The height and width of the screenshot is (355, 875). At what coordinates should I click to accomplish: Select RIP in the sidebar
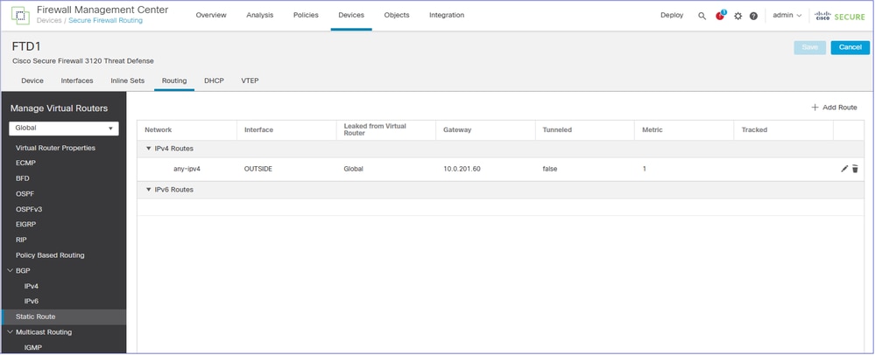(21, 240)
